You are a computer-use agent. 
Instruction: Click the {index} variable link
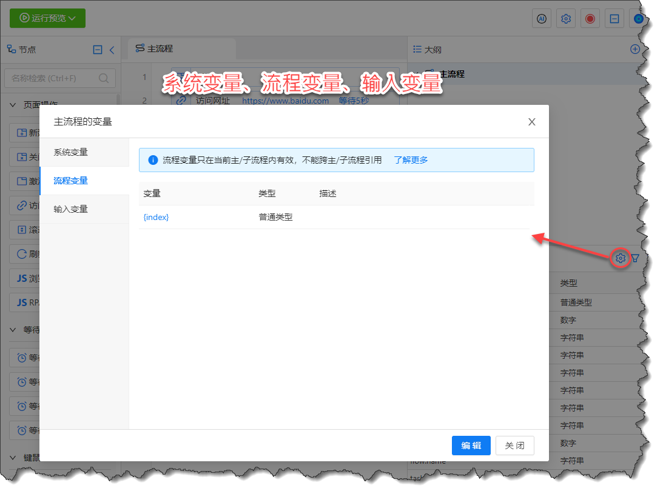point(156,217)
